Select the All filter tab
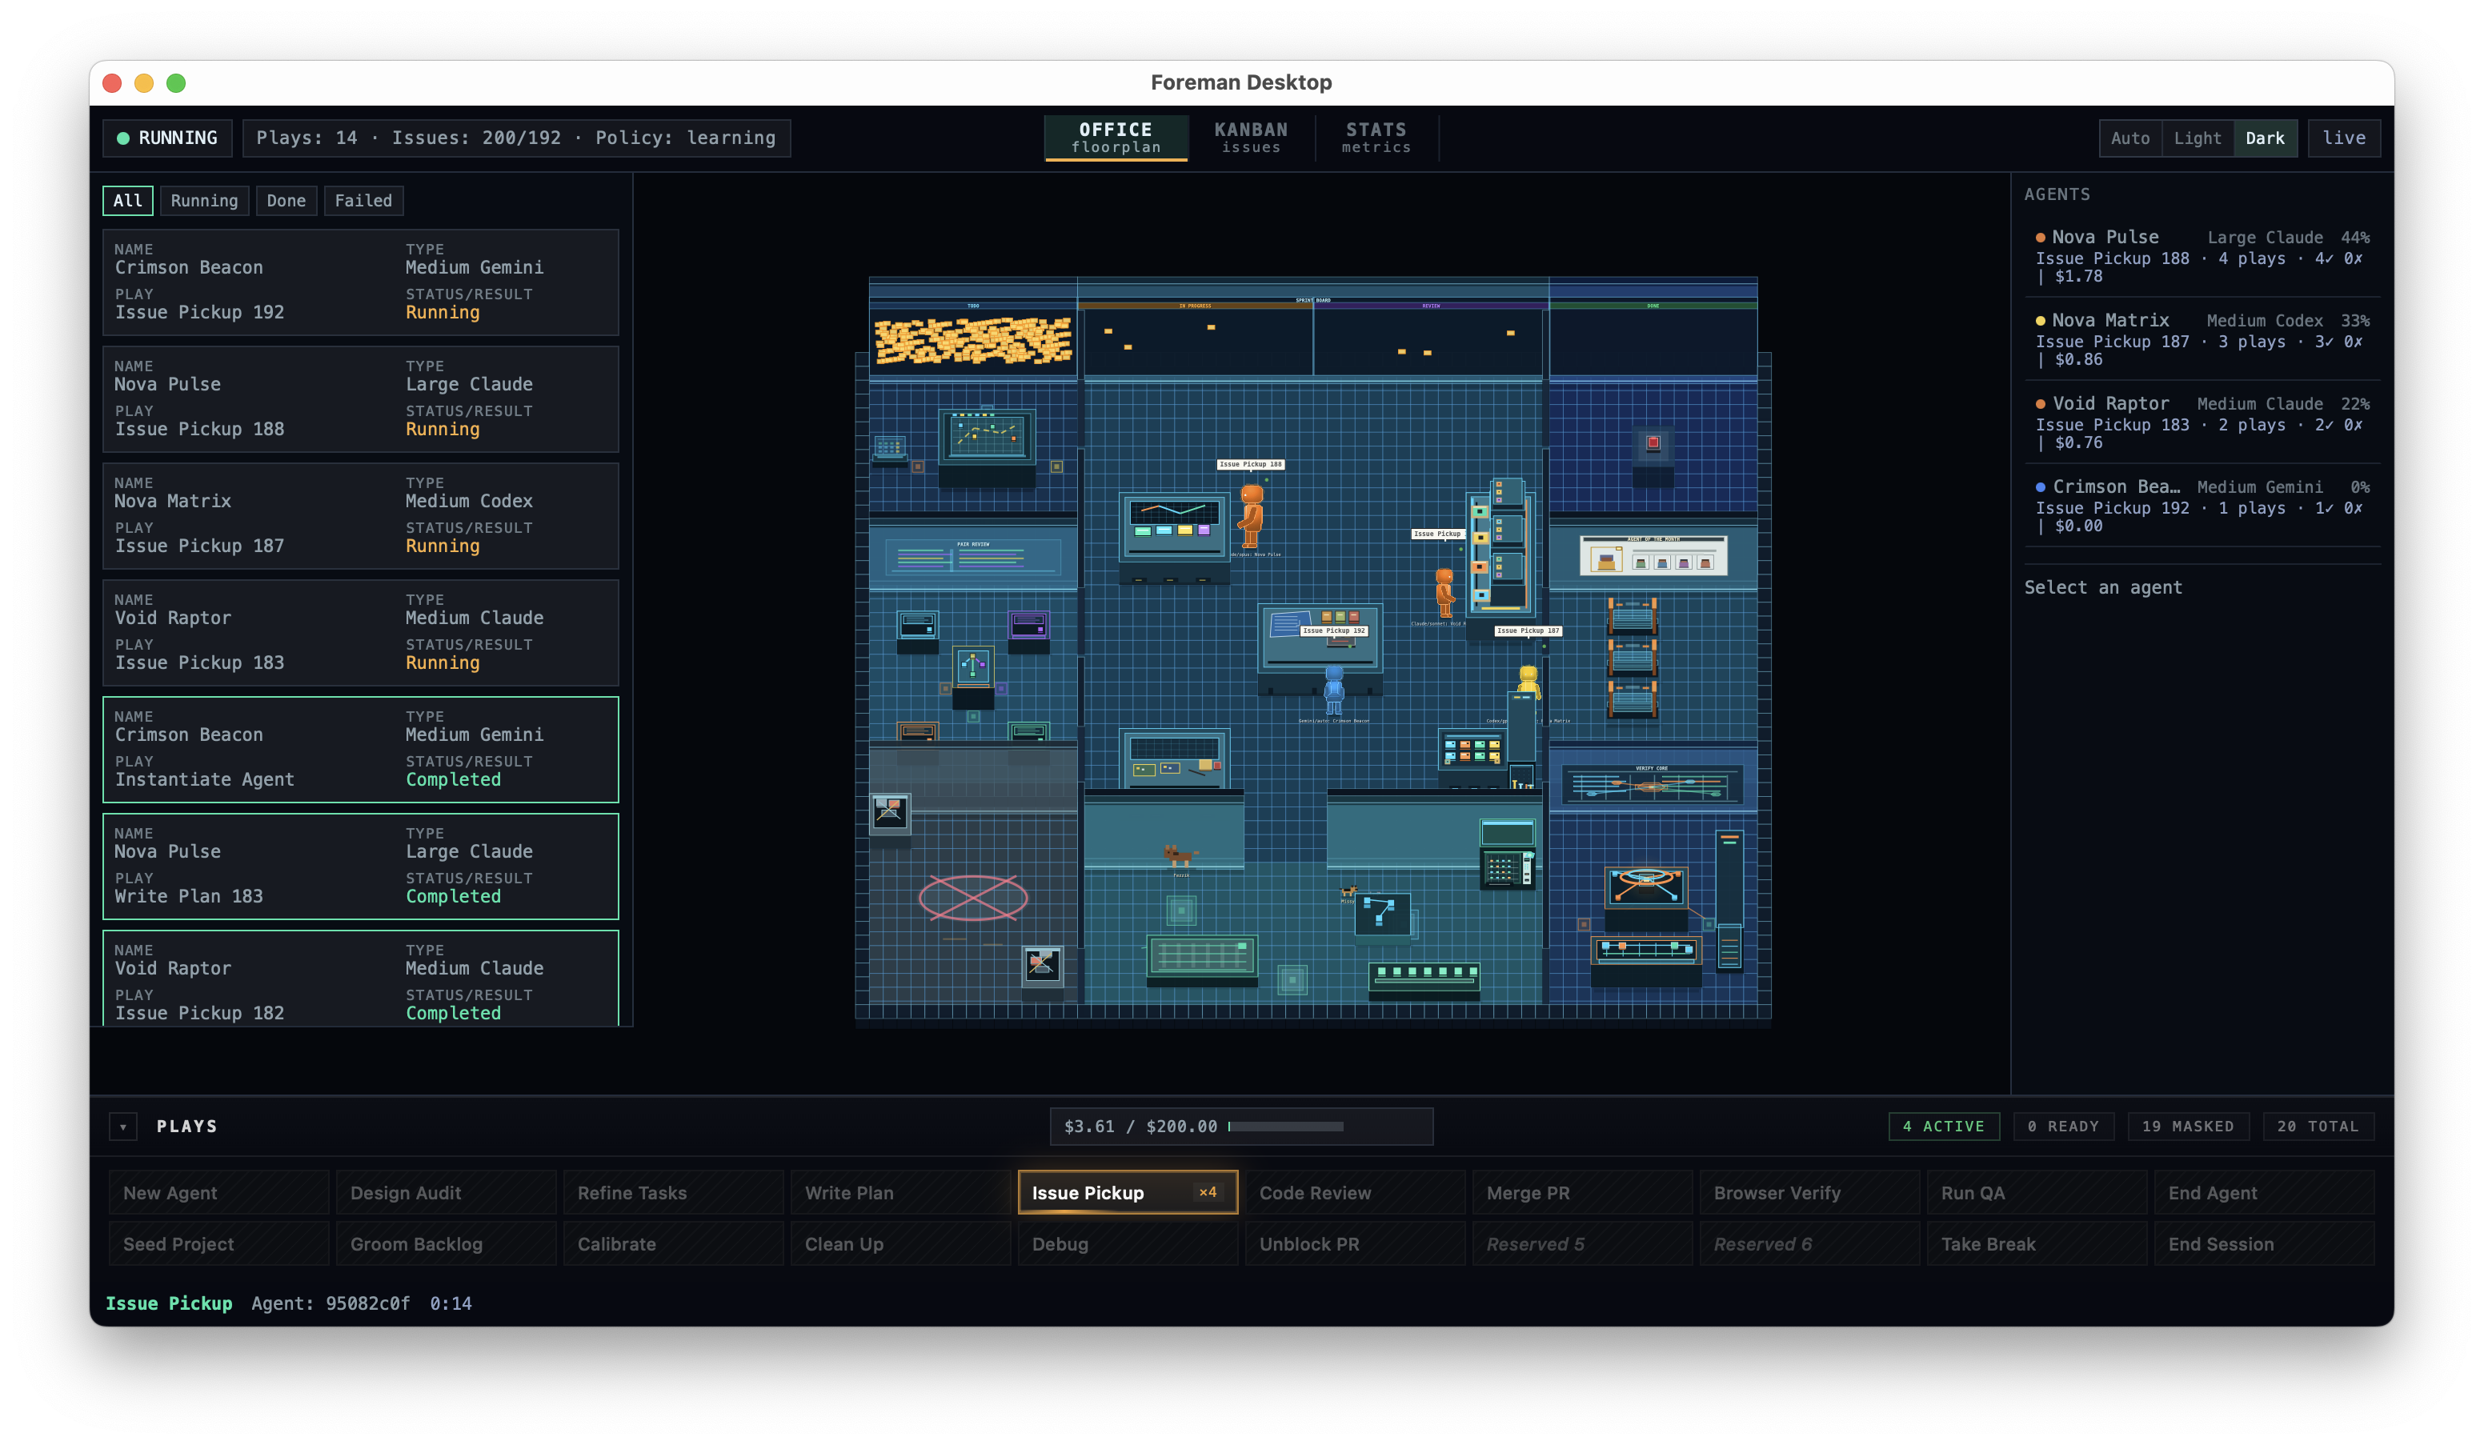The image size is (2484, 1445). point(127,201)
